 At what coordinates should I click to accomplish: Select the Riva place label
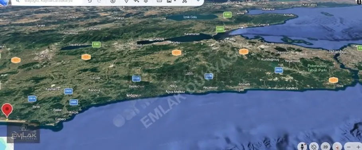click(x=340, y=86)
